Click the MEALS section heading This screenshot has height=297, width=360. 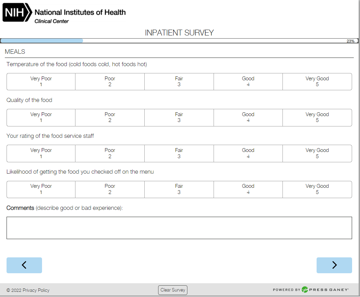click(15, 51)
